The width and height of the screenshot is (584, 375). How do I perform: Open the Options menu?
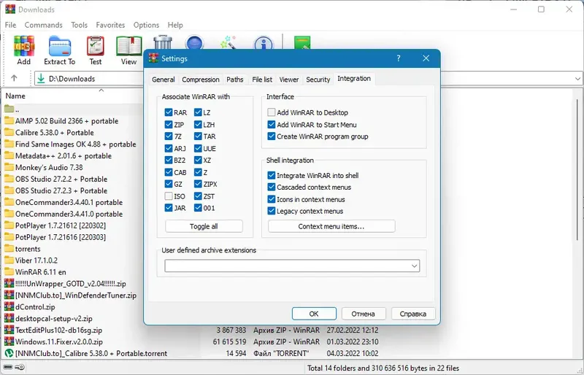pos(146,25)
